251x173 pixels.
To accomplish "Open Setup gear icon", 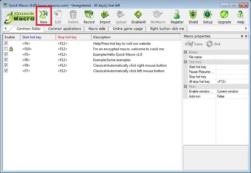I will coord(208,17).
